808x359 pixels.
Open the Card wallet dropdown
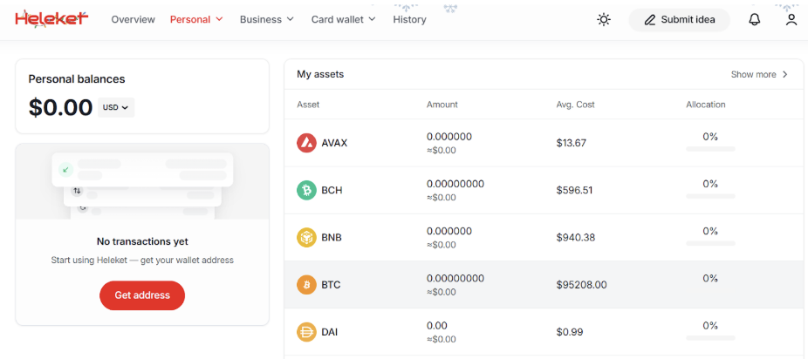(343, 19)
